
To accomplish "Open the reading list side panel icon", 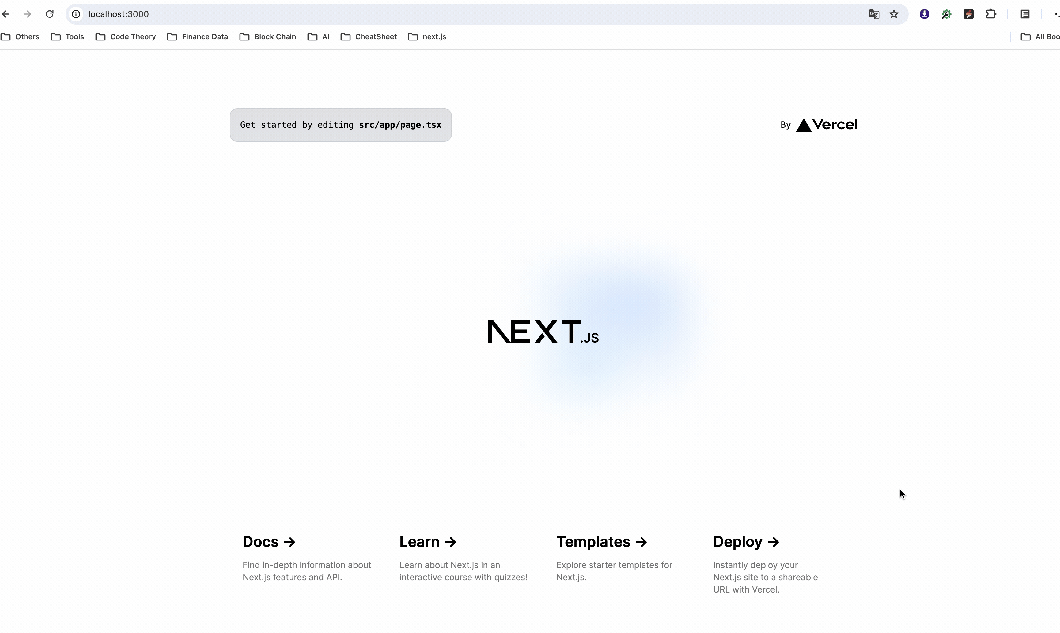I will pos(1025,14).
